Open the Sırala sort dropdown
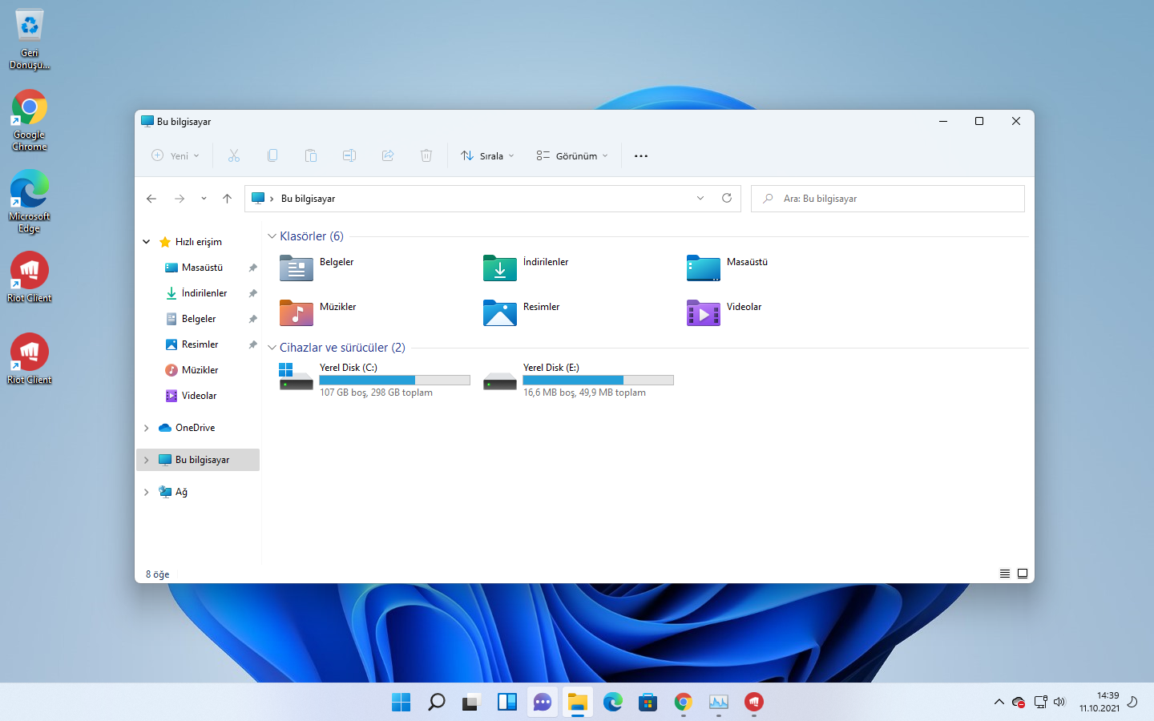Screen dimensions: 1154x721 [487, 155]
